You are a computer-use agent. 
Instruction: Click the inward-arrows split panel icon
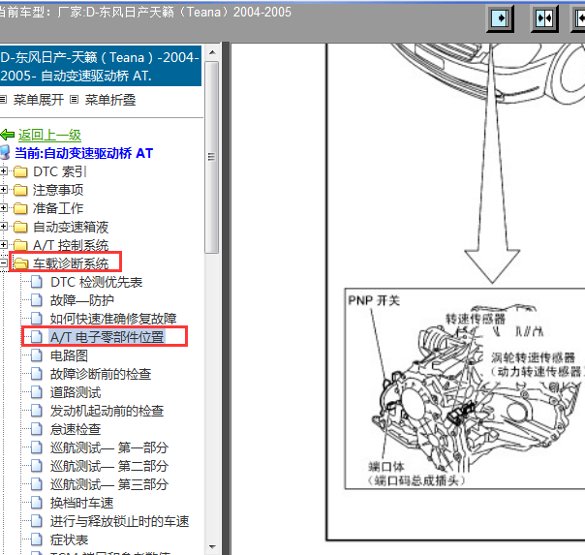point(544,18)
